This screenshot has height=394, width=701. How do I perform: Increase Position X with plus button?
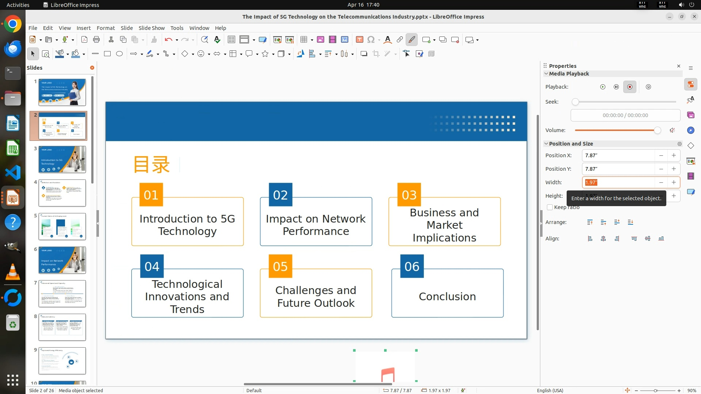click(x=674, y=155)
